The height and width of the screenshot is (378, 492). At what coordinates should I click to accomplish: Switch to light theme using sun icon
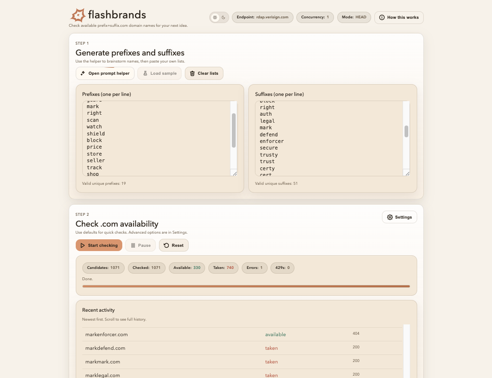point(215,17)
